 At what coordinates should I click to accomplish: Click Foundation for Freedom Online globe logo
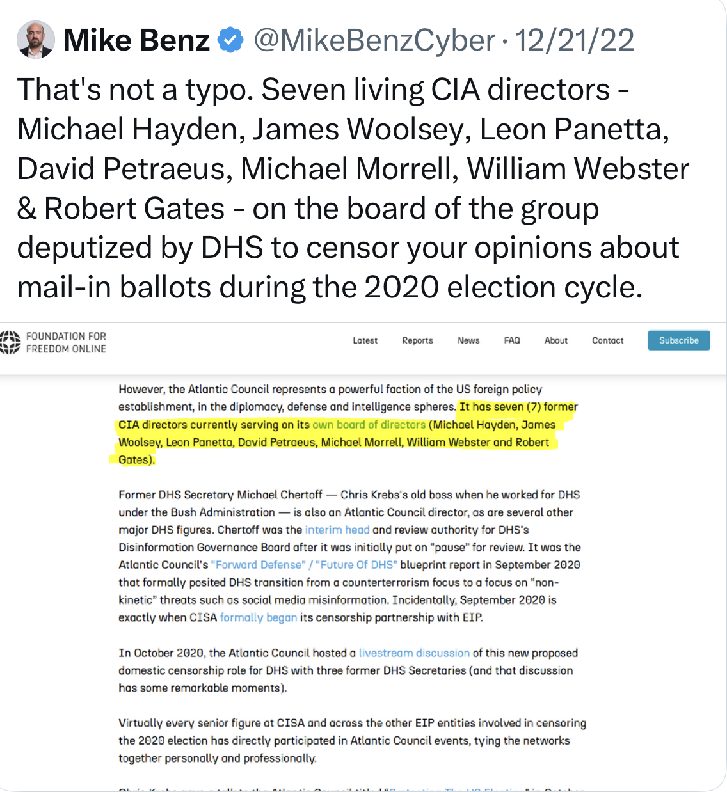tap(10, 342)
